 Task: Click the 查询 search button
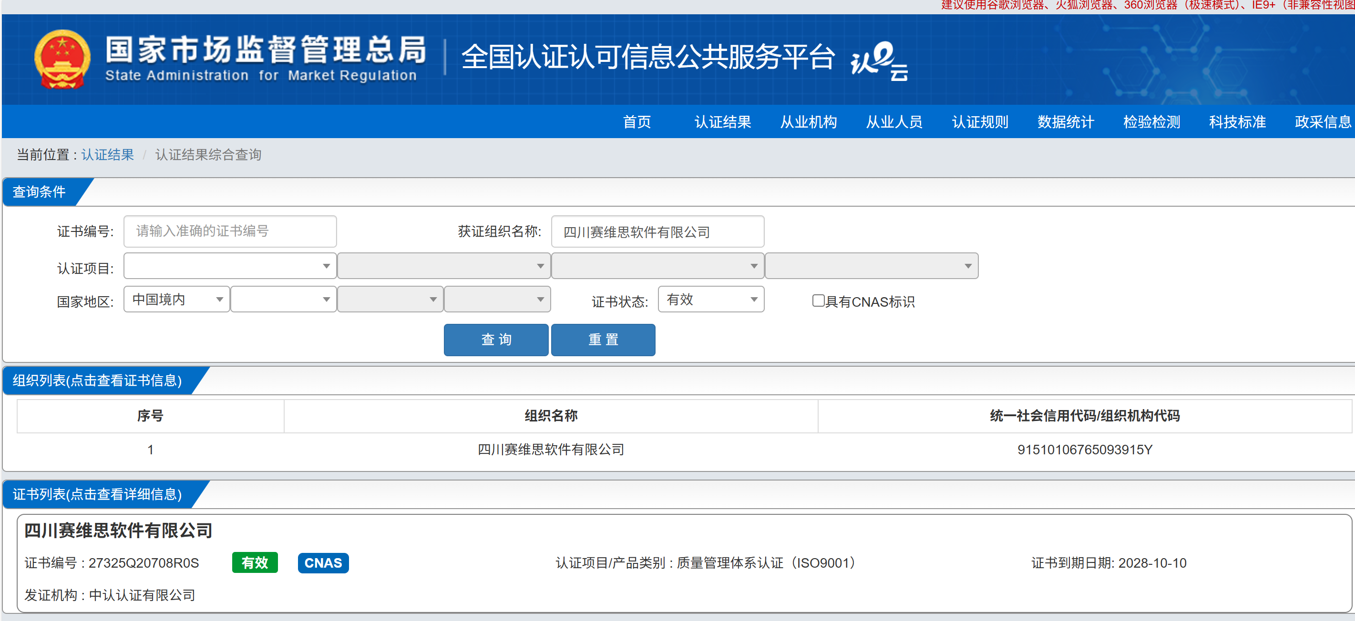click(495, 340)
